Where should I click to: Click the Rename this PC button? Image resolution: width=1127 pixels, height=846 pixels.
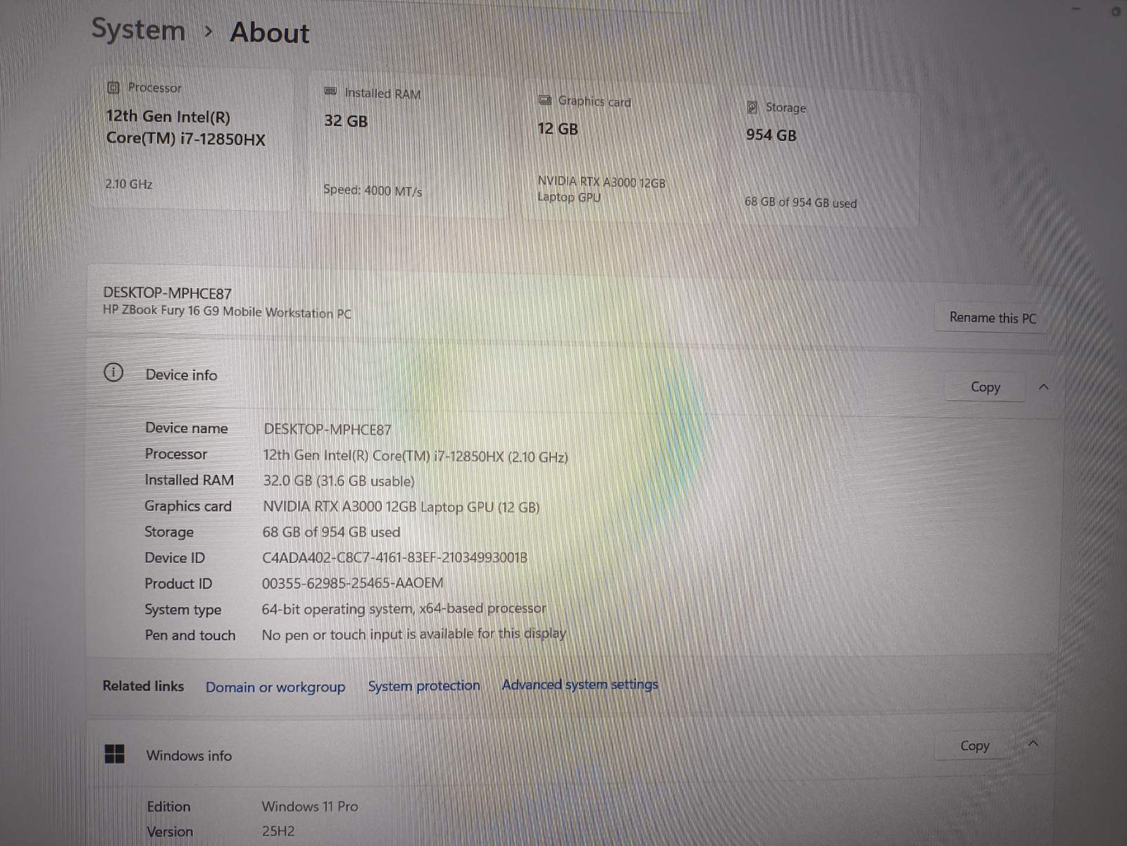992,318
